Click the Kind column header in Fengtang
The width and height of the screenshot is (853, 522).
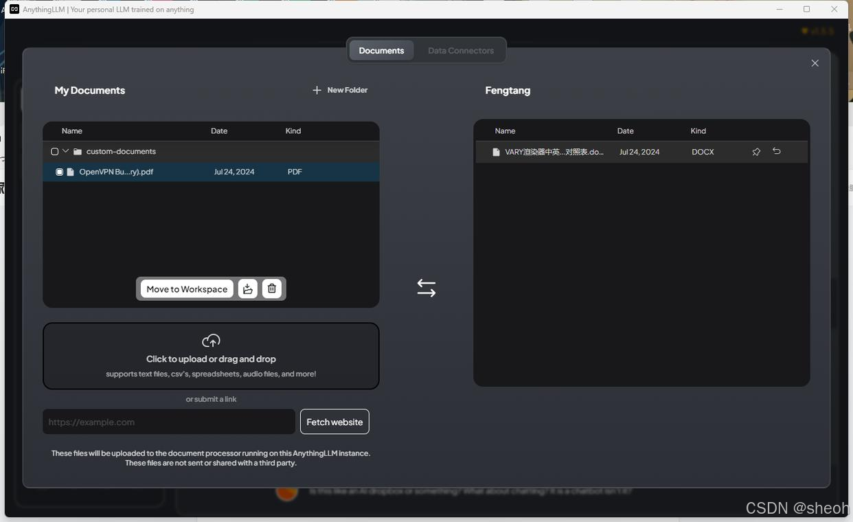tap(698, 130)
